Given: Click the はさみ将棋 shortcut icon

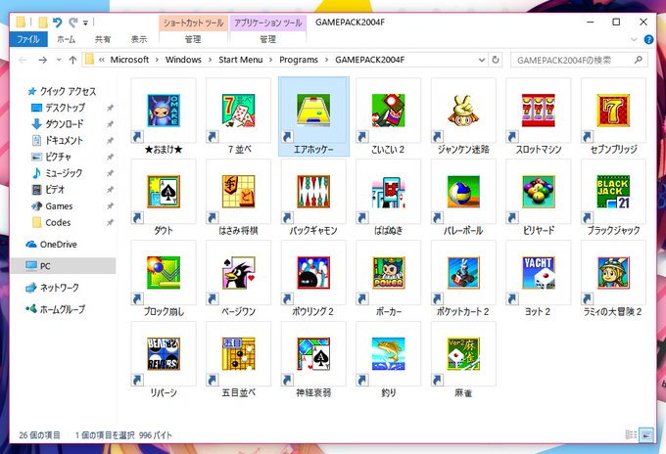Looking at the screenshot, I should coord(238,192).
